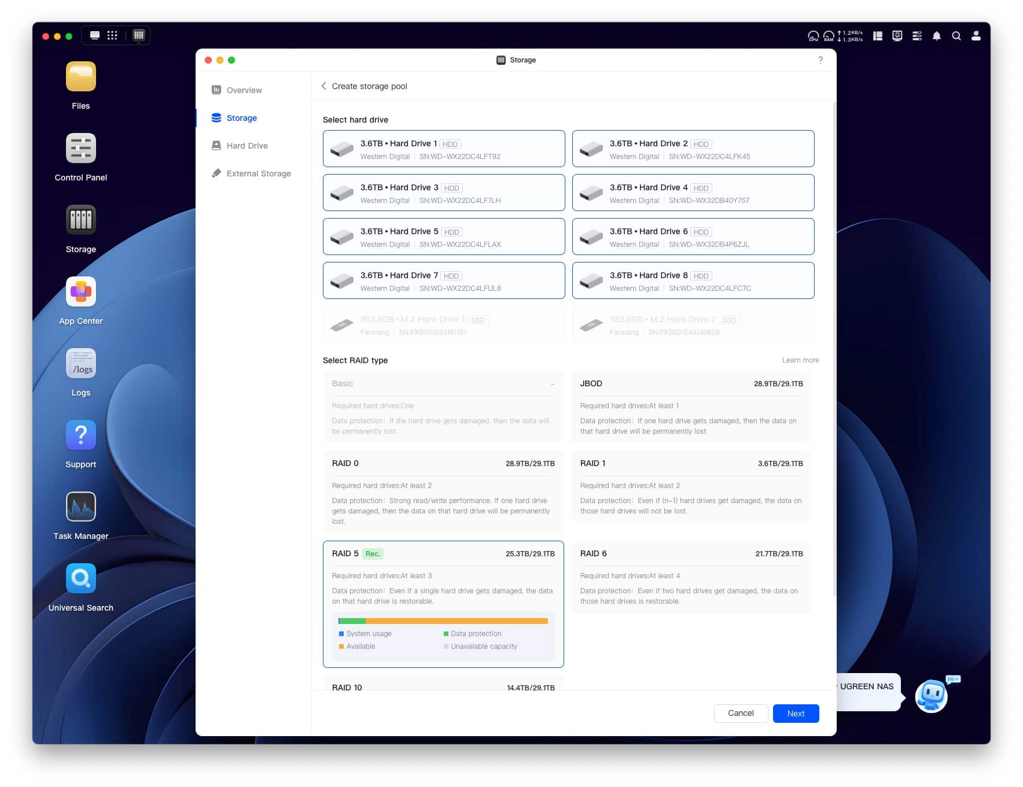Viewport: 1023px width, 787px height.
Task: Click the Data protection legend label
Action: (476, 634)
